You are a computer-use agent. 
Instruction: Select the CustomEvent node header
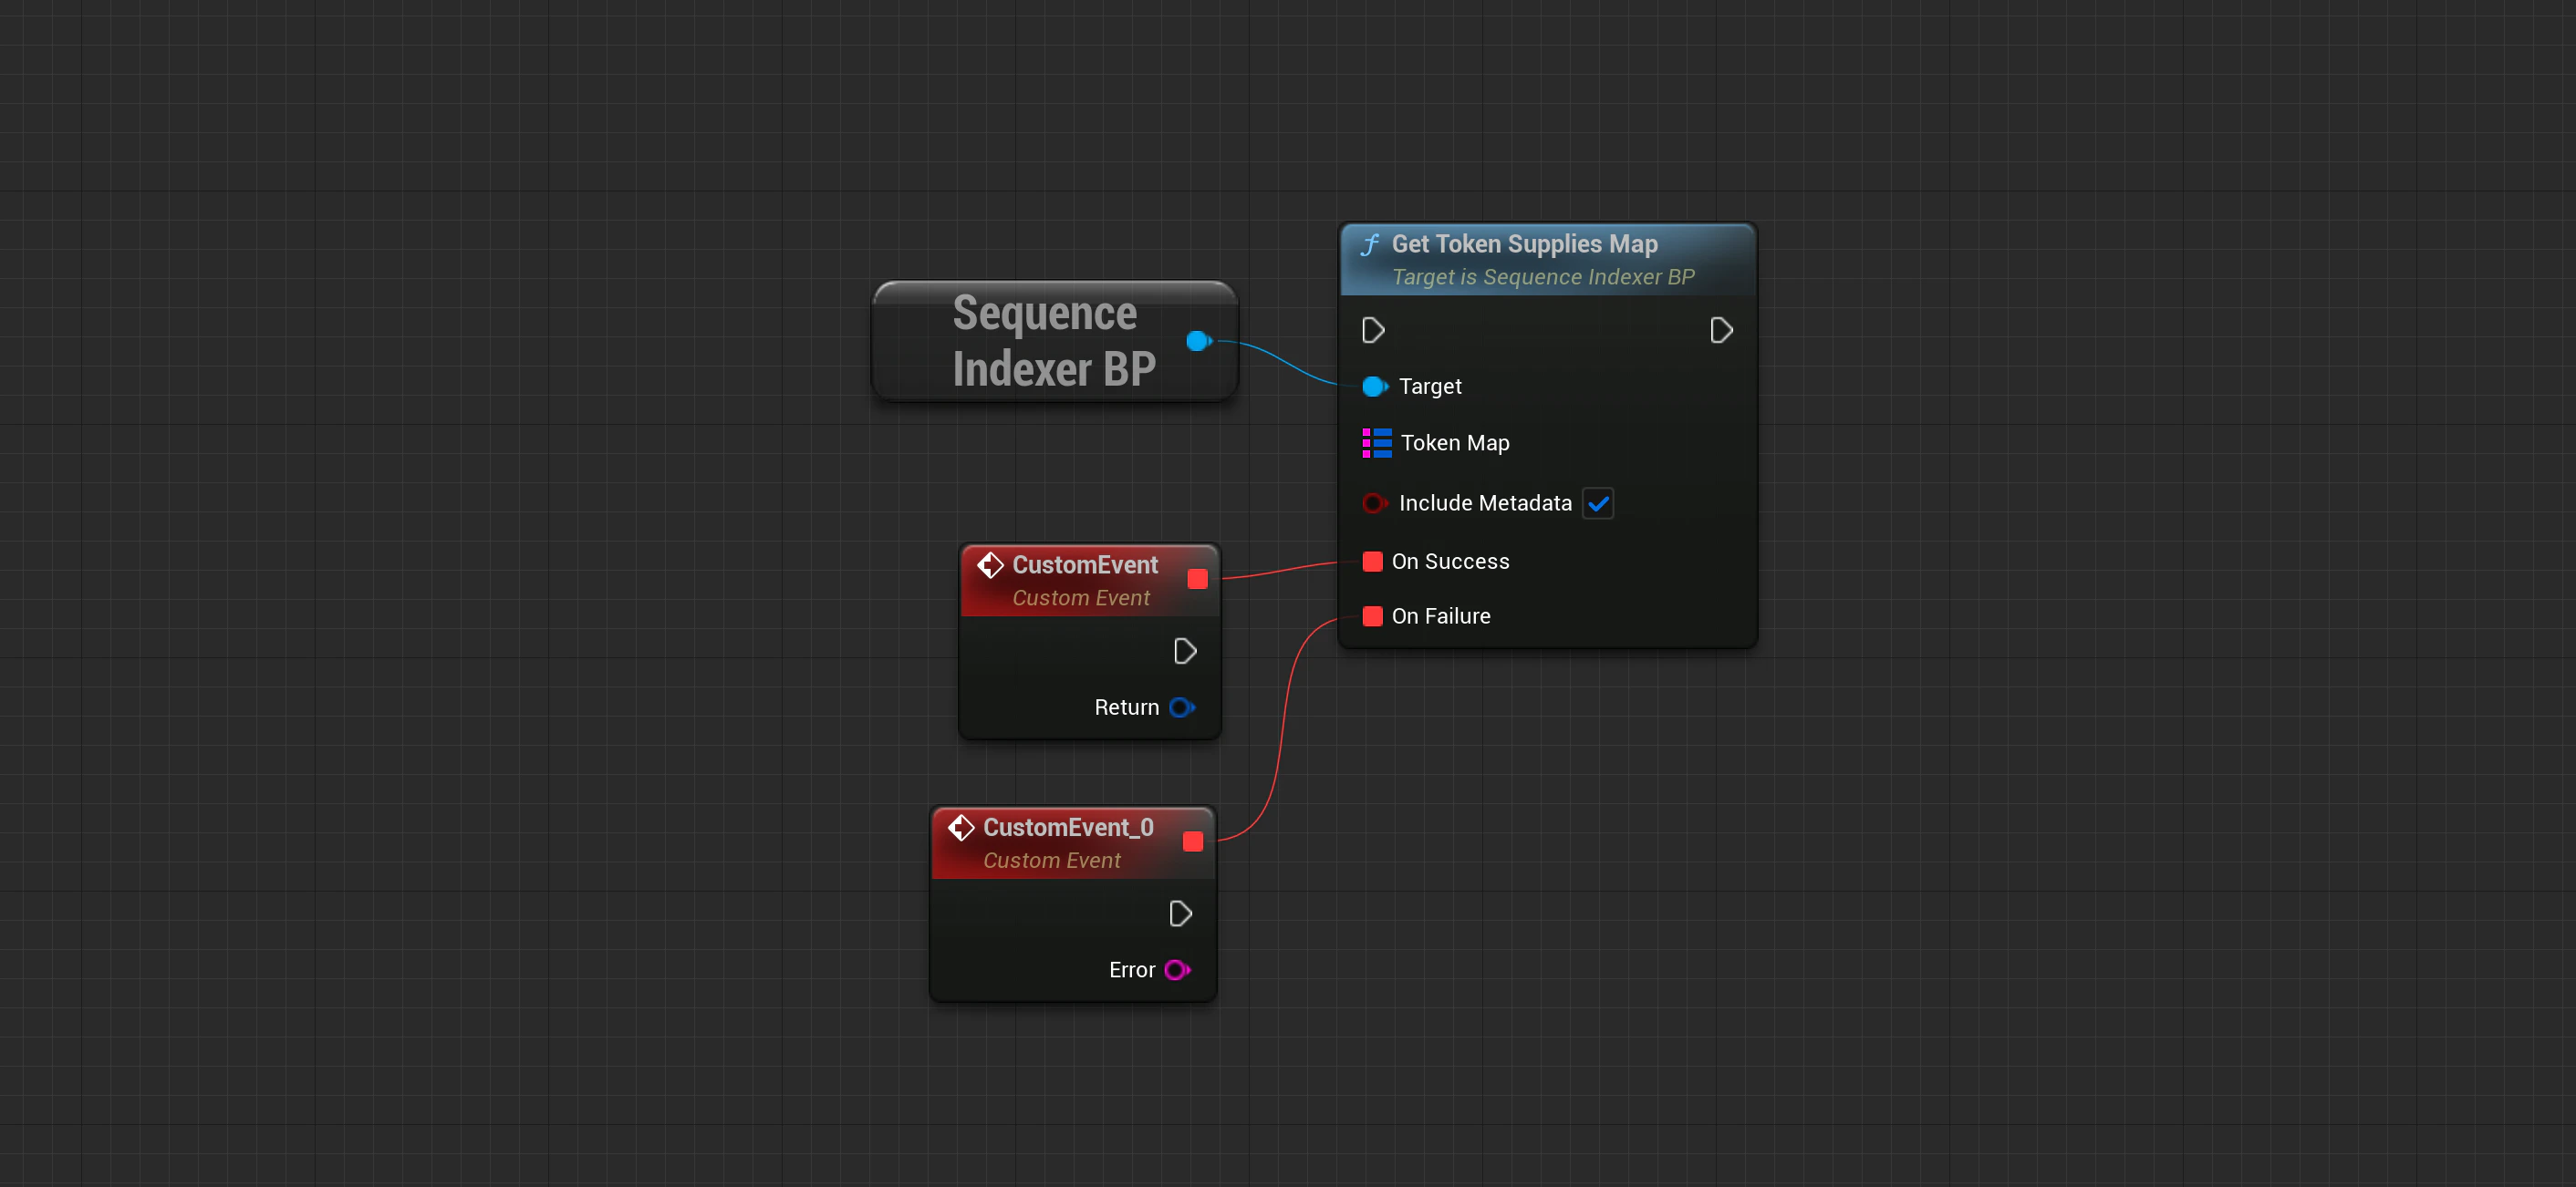[1084, 565]
